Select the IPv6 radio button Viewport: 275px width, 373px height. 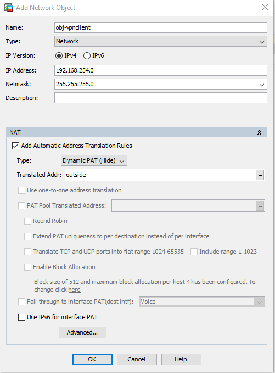(x=87, y=55)
